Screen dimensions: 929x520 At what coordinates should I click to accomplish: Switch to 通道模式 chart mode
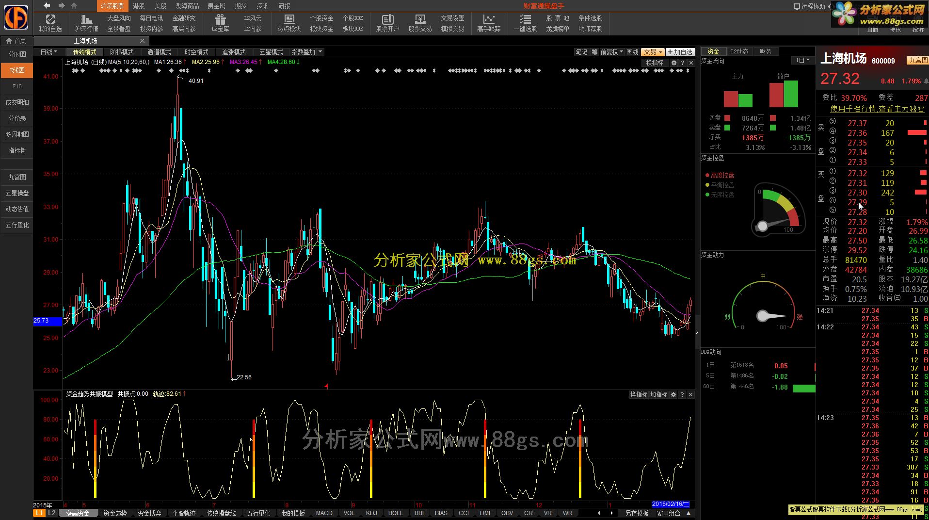[x=159, y=52]
